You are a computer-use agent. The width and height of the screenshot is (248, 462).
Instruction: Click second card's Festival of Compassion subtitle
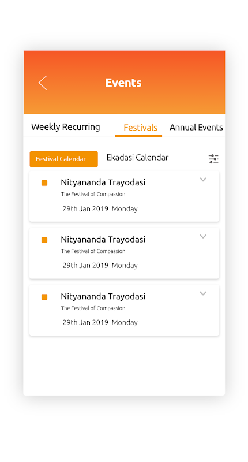[93, 251]
